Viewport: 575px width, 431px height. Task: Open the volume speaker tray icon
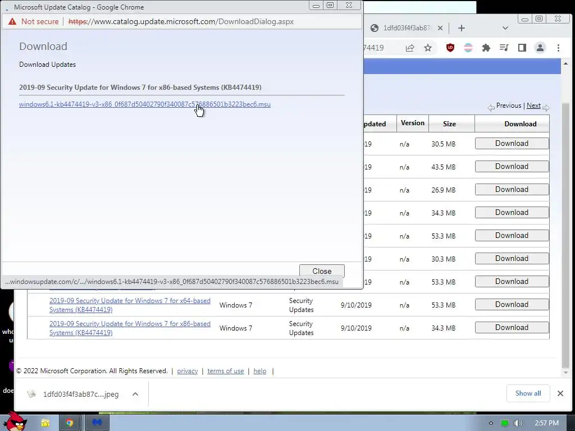click(518, 423)
